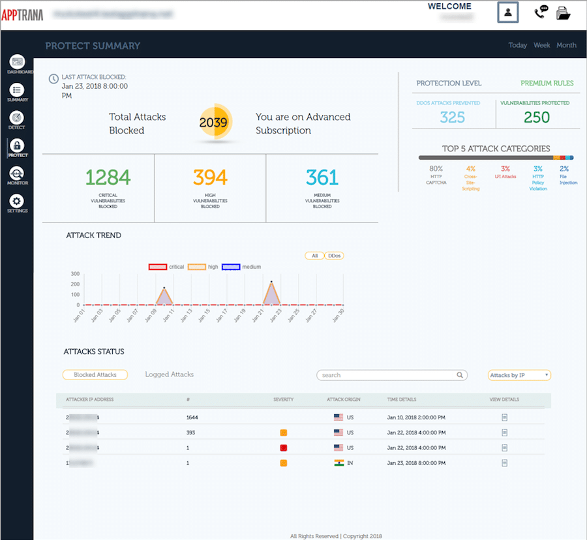The image size is (587, 540).
Task: Open the phone chat support icon
Action: pyautogui.click(x=541, y=13)
